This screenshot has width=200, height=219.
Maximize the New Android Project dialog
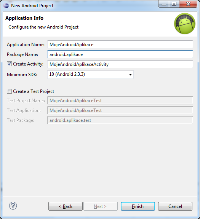point(174,4)
